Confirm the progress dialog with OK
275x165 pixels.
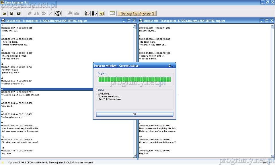tap(134, 114)
